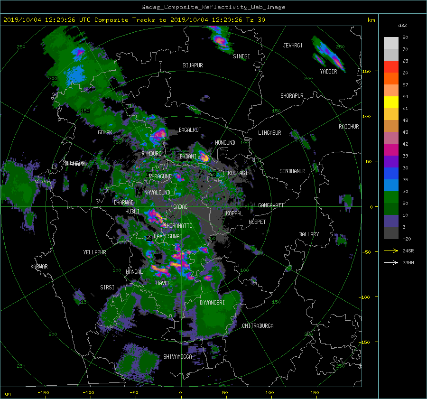Viewport: 427px width, 399px height.
Task: Select the YADGIR city label
Action: (x=328, y=72)
